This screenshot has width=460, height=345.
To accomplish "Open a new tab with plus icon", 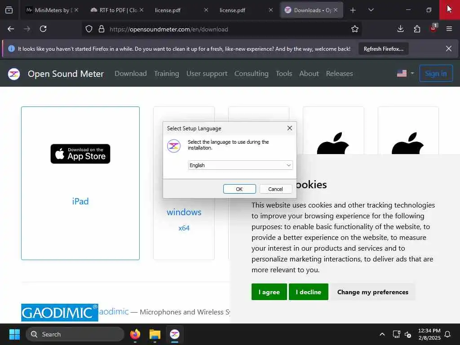I will (353, 10).
